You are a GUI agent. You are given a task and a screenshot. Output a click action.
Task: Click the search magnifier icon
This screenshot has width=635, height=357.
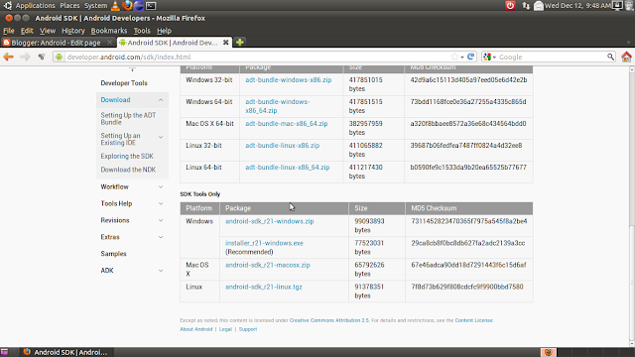(x=610, y=58)
